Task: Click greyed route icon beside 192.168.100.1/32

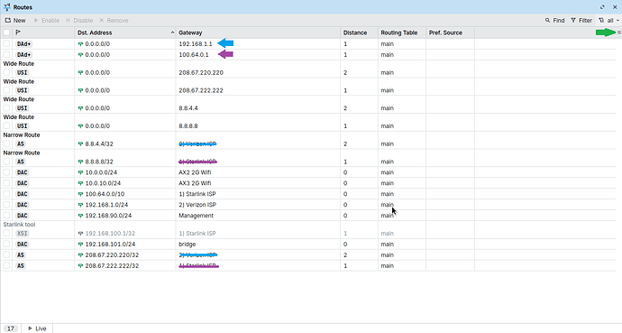Action: [x=80, y=234]
